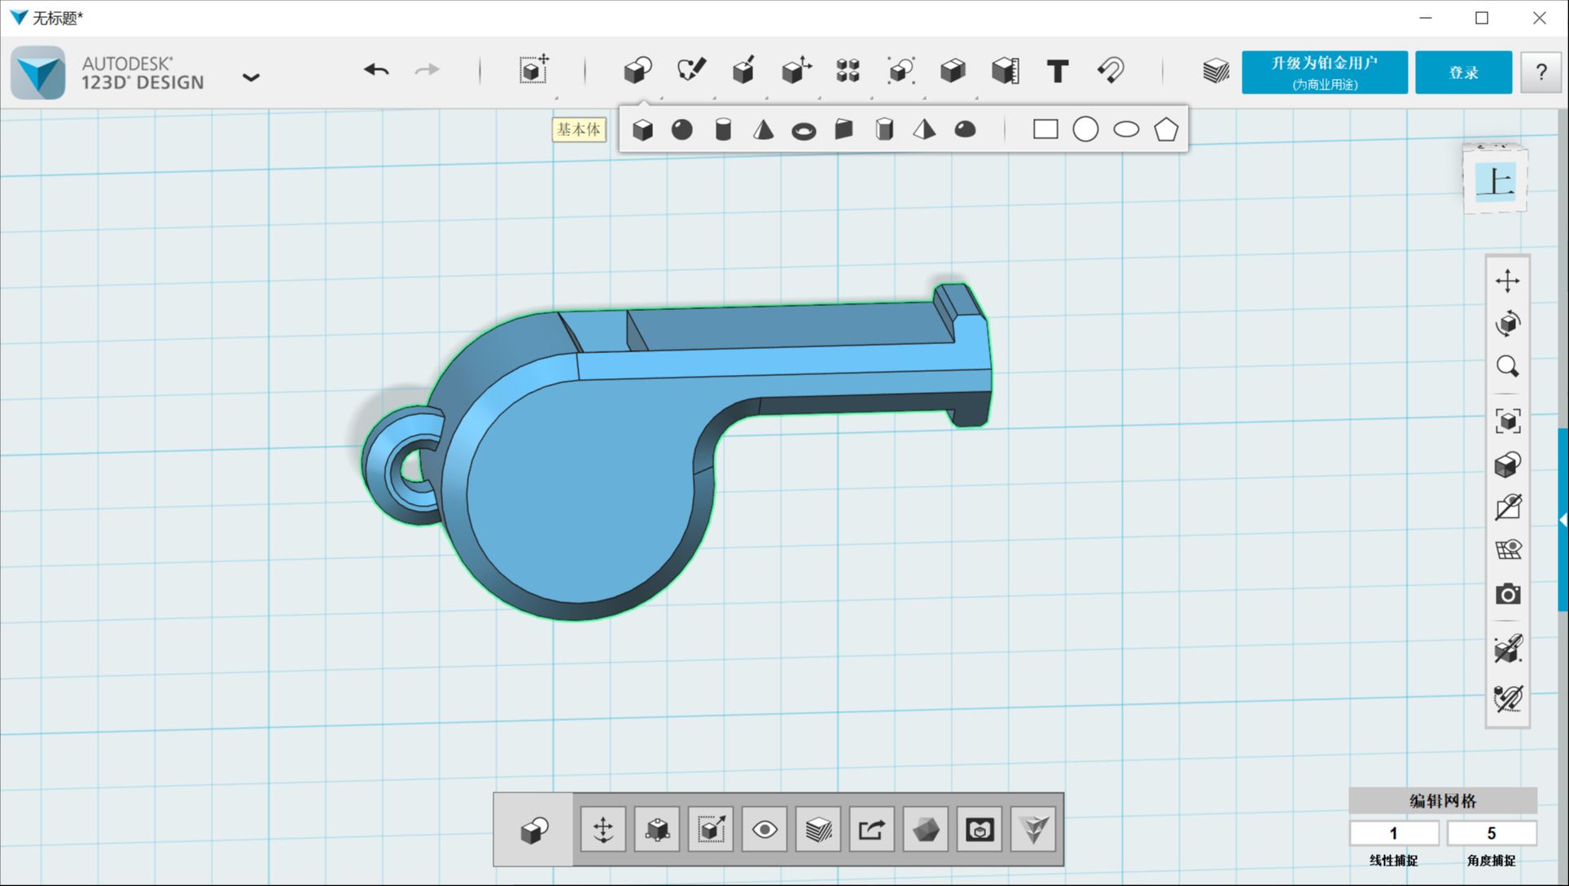Open the material selector in bottom toolbar

(925, 829)
